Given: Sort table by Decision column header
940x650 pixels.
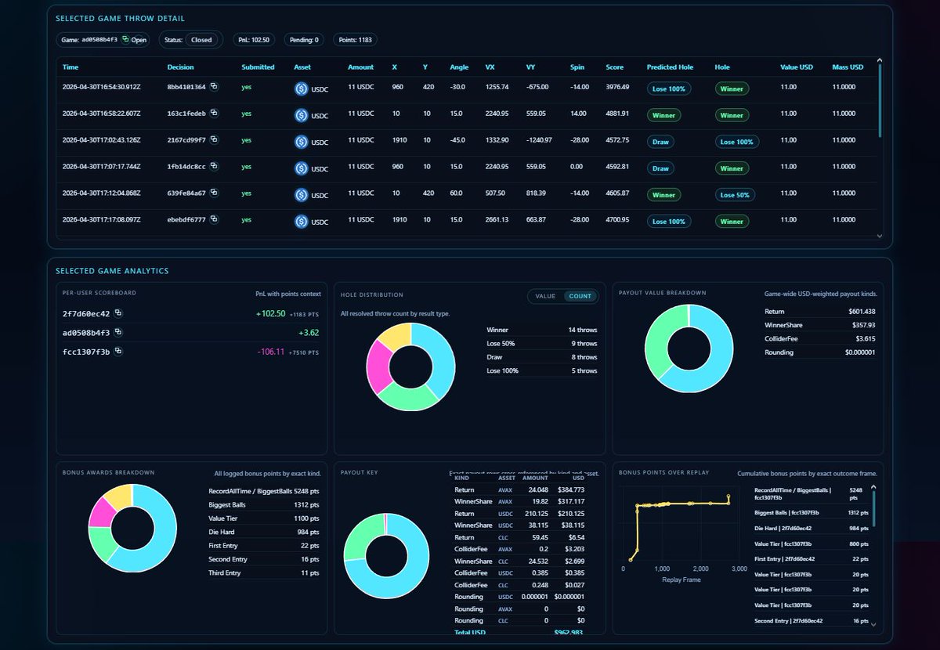Looking at the screenshot, I should 180,67.
